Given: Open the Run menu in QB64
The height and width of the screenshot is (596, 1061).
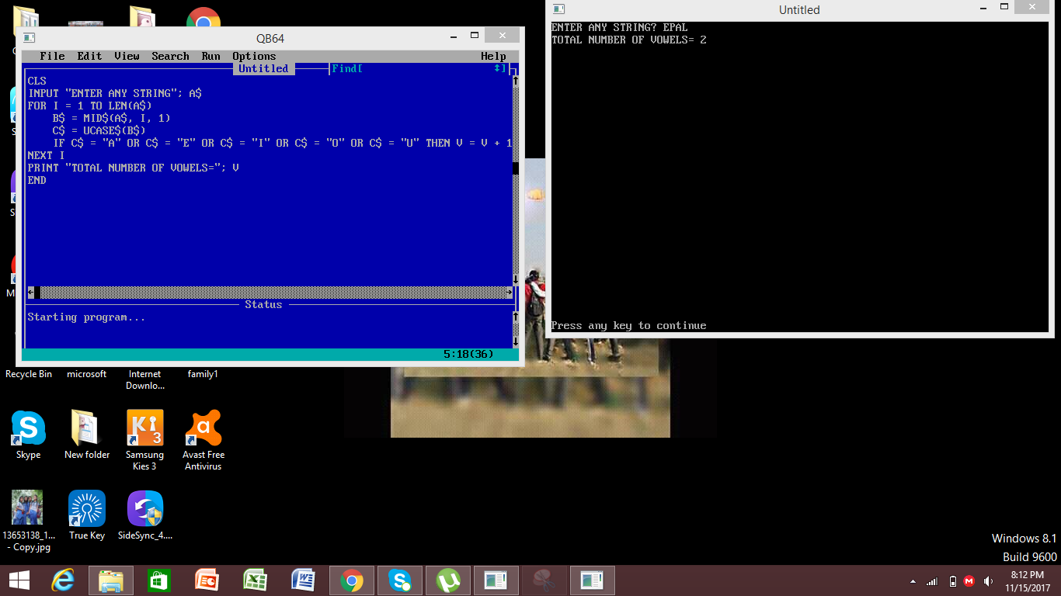Looking at the screenshot, I should (x=210, y=55).
